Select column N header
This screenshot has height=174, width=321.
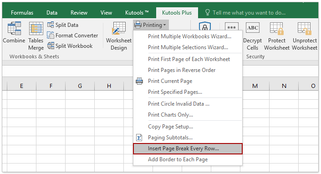coord(284,86)
